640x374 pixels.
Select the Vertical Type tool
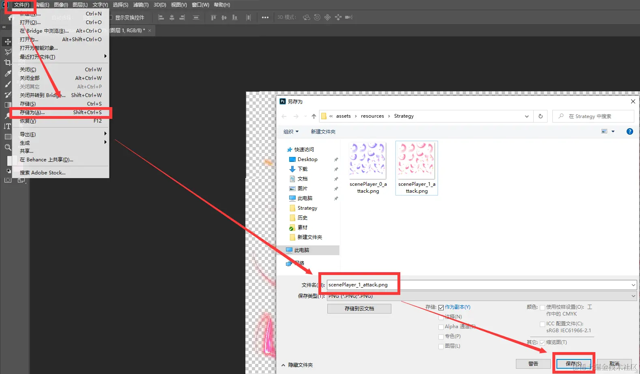pos(8,127)
